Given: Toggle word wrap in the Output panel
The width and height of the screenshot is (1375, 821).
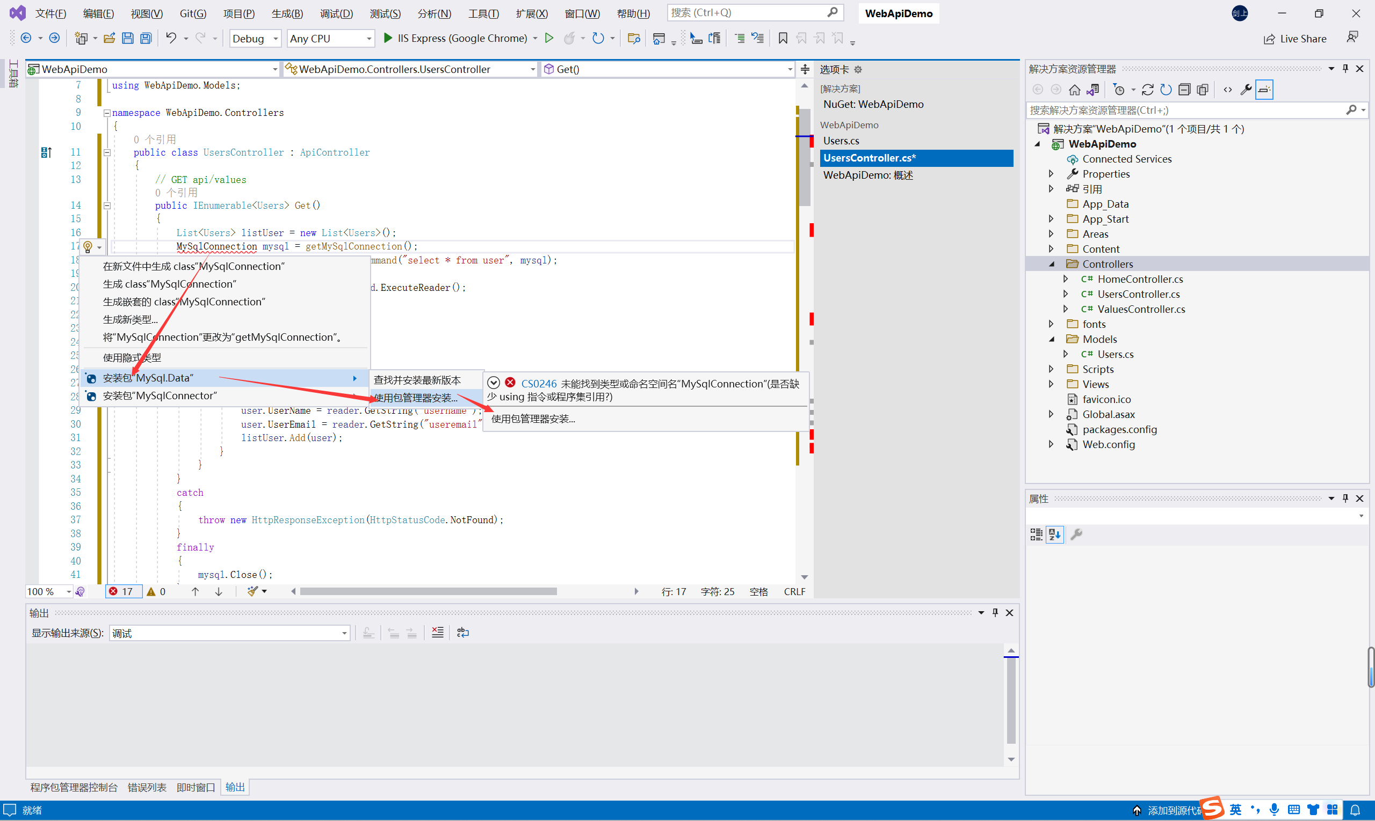Looking at the screenshot, I should point(463,632).
